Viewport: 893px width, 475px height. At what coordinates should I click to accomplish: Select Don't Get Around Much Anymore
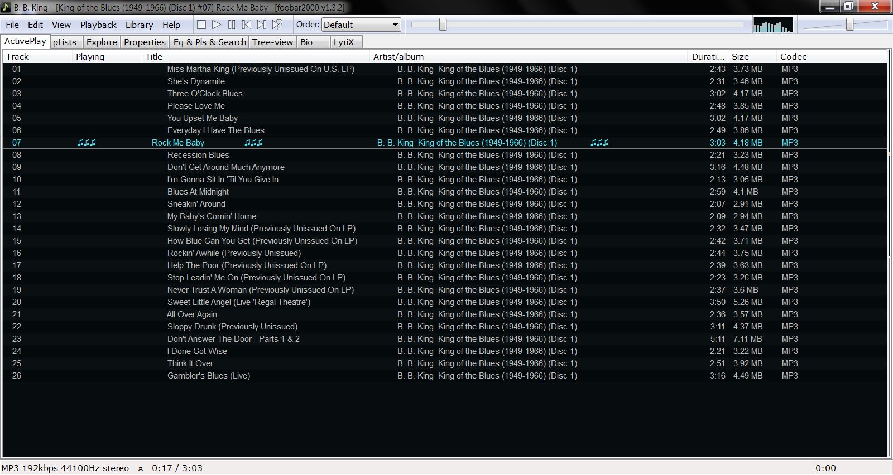(x=444, y=167)
